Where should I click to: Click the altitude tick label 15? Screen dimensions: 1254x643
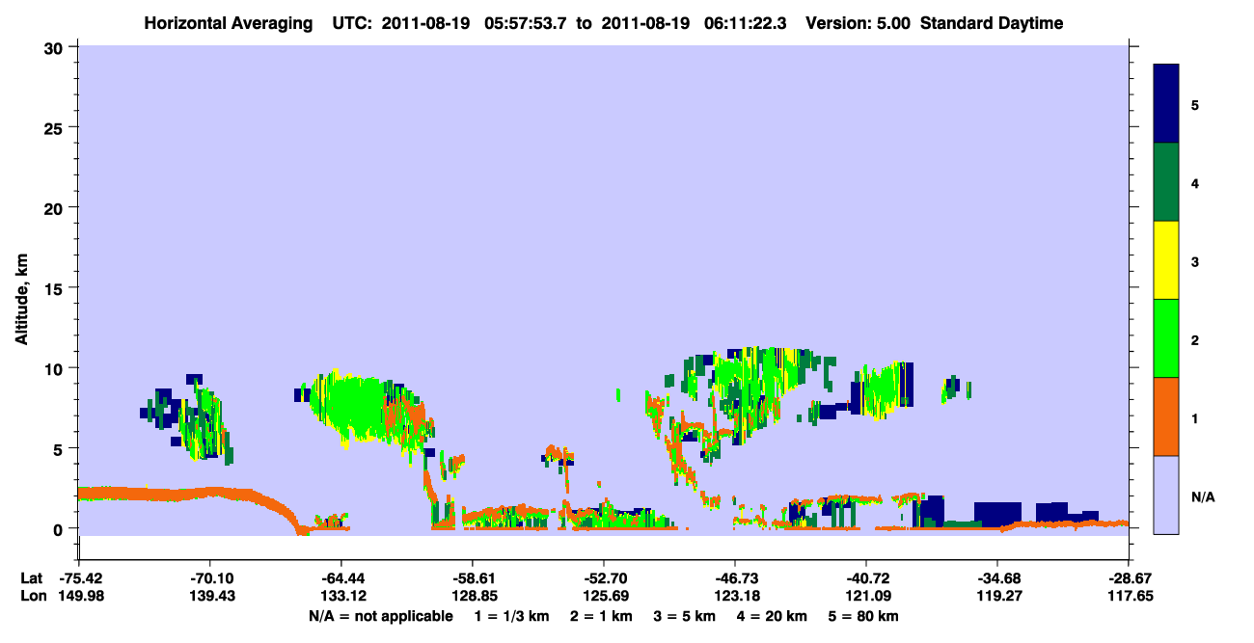point(56,288)
